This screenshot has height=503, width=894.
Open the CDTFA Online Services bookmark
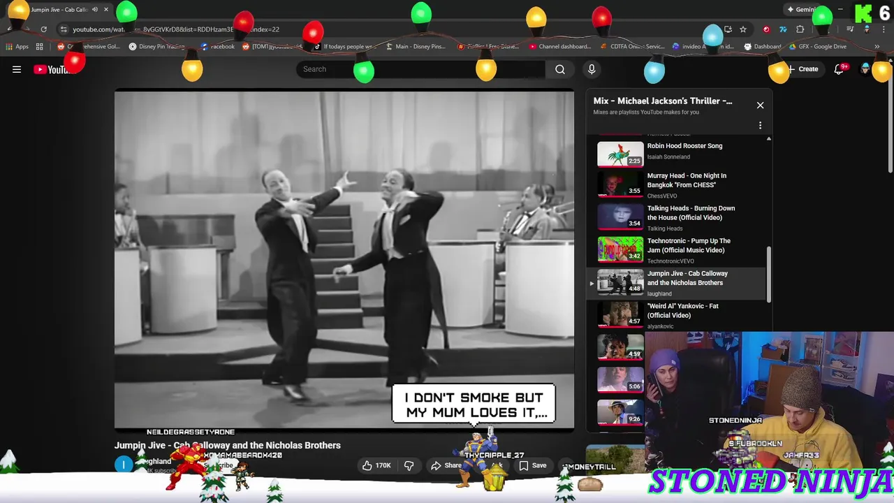(632, 47)
